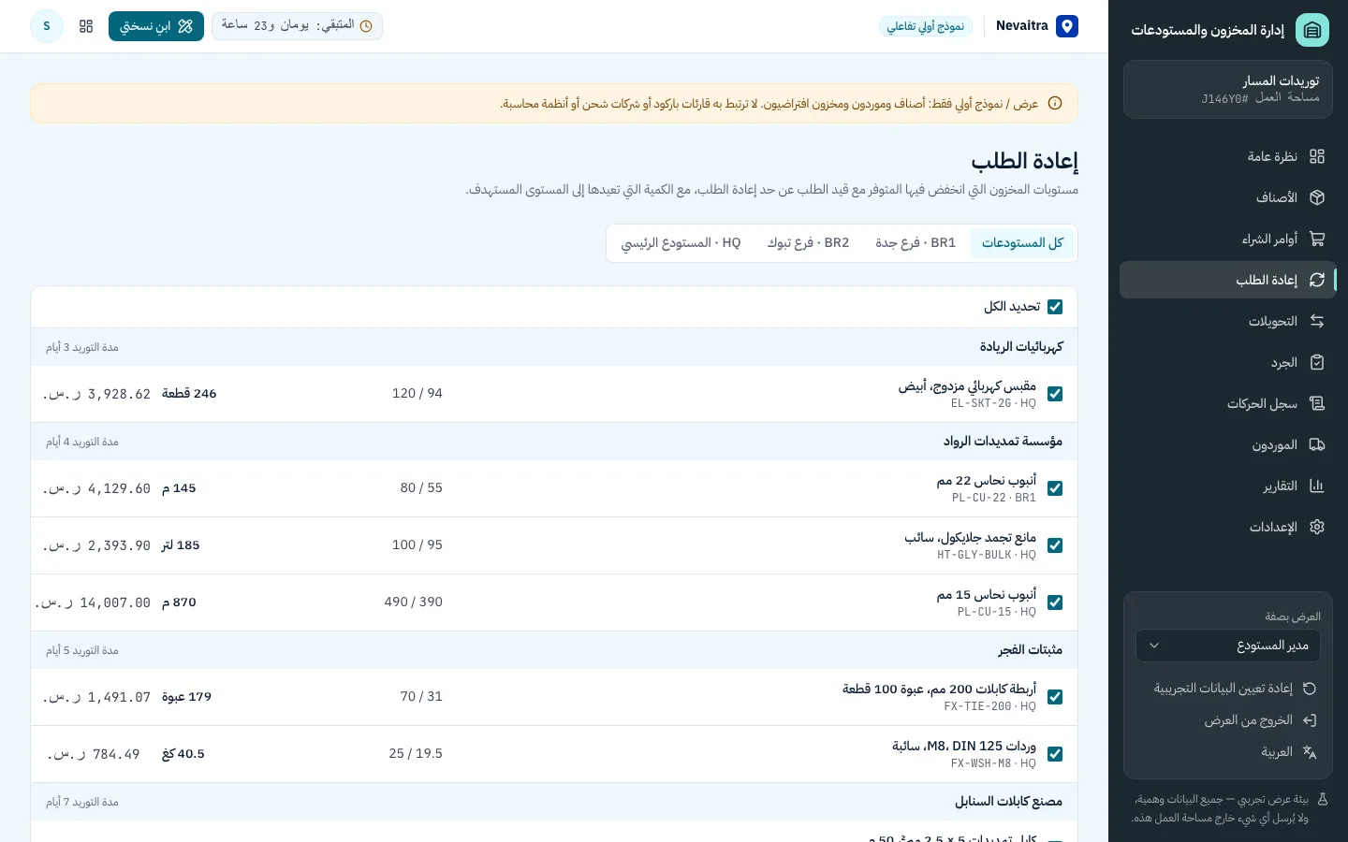
Task: Click the overview grid icon in sidebar
Action: [1317, 156]
